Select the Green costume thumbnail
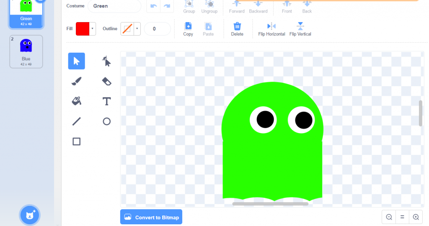The image size is (429, 226). coord(26,13)
